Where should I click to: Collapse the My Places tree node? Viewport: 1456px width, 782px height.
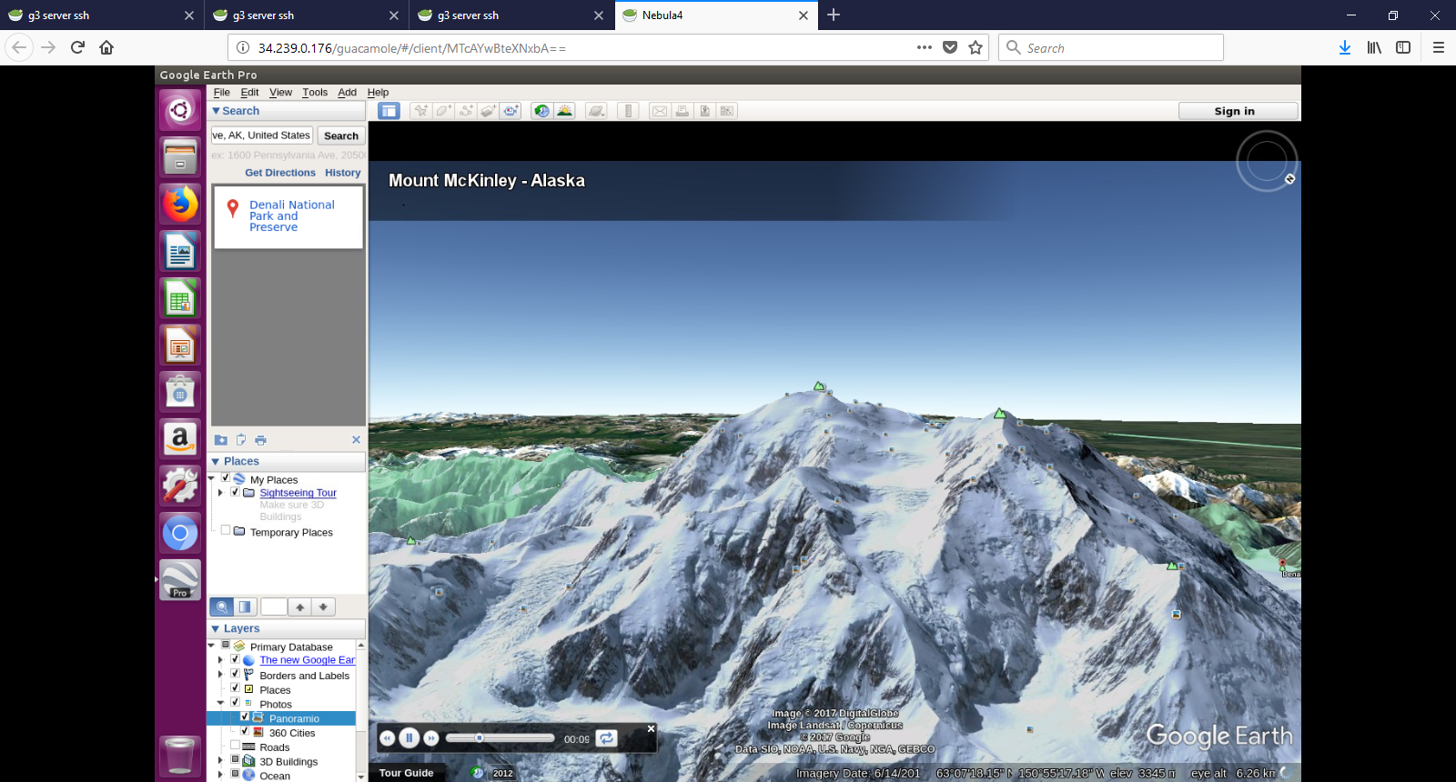(x=212, y=478)
